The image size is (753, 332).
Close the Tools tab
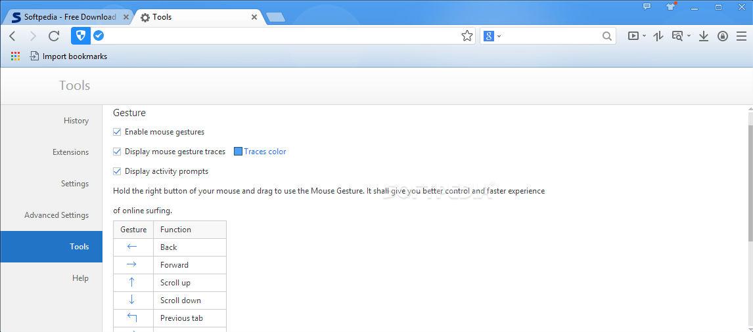254,17
